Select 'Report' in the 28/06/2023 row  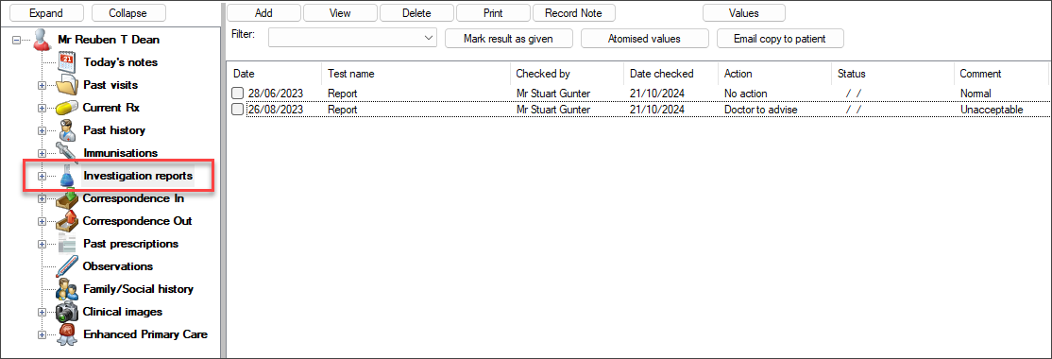[342, 94]
